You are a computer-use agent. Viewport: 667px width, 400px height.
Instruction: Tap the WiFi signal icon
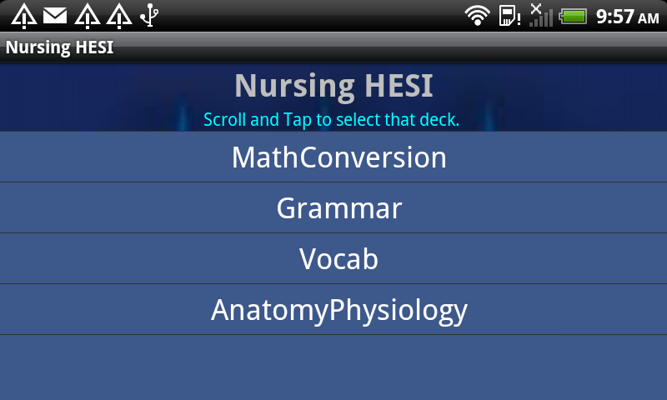(x=477, y=15)
